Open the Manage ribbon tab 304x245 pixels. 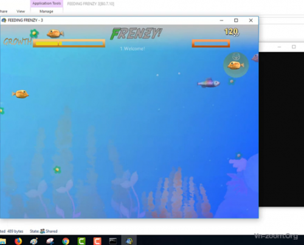46,12
